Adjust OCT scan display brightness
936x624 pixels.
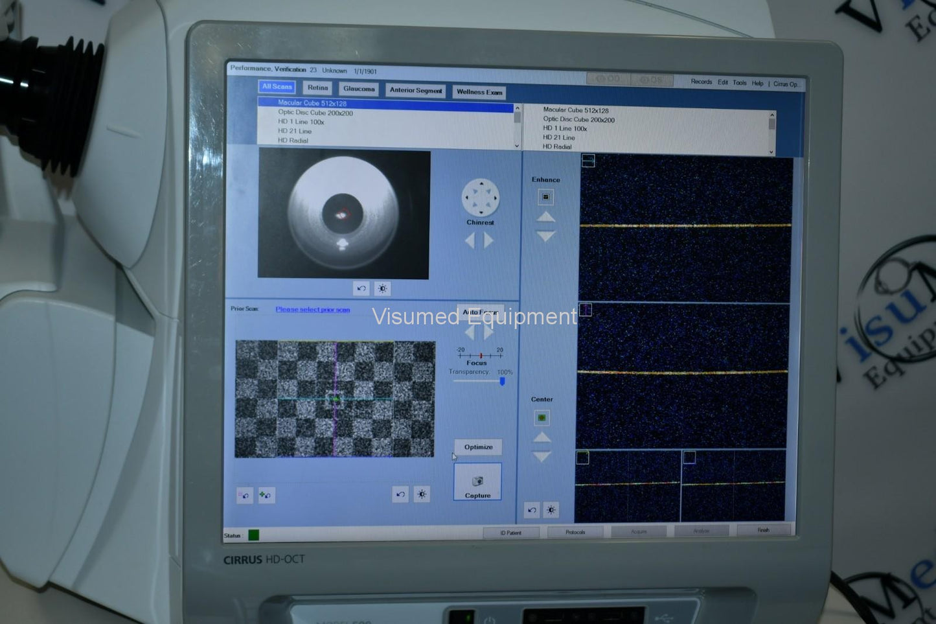coord(551,510)
